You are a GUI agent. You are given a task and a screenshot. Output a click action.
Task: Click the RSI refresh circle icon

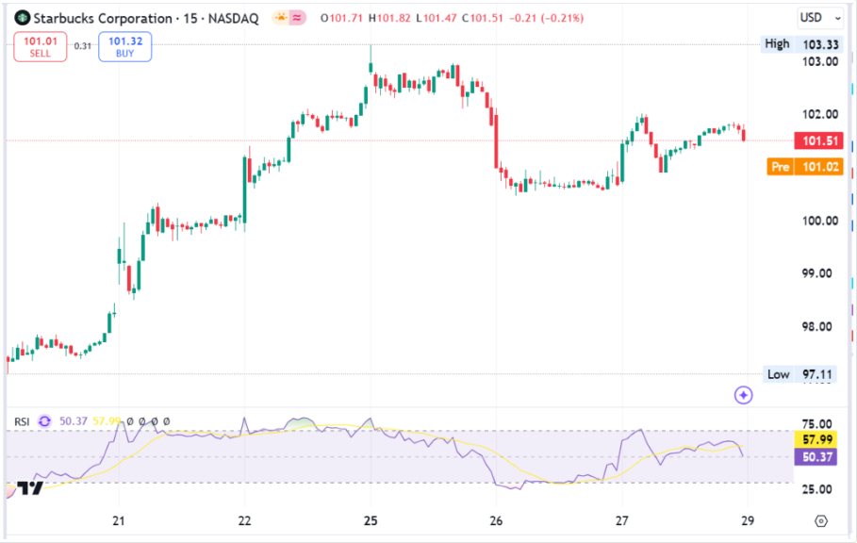[44, 421]
